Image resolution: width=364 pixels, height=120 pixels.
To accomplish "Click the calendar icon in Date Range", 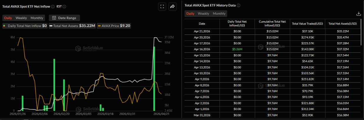I will pyautogui.click(x=54, y=18).
